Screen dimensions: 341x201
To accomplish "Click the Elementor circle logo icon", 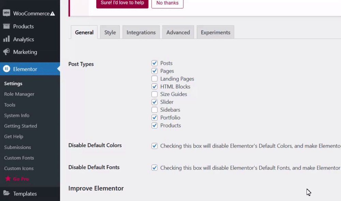I will tap(6, 69).
